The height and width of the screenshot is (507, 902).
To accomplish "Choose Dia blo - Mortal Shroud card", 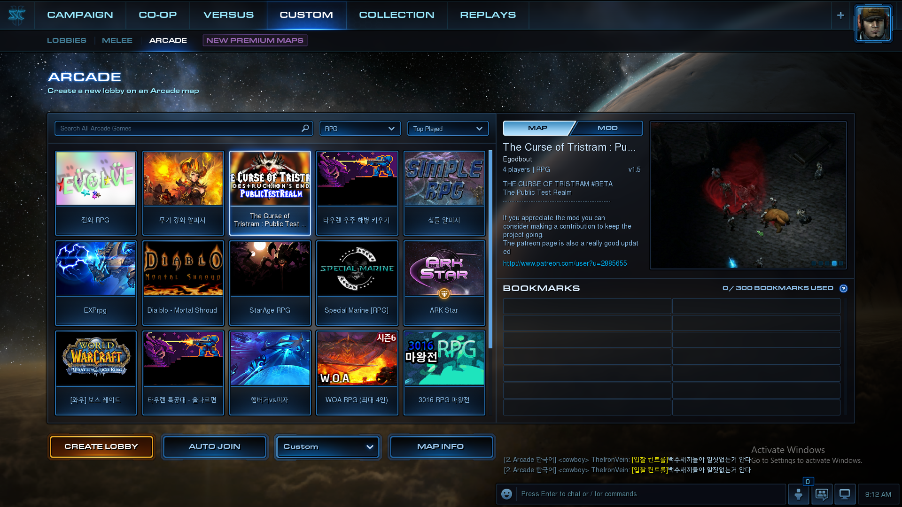I will pyautogui.click(x=183, y=283).
